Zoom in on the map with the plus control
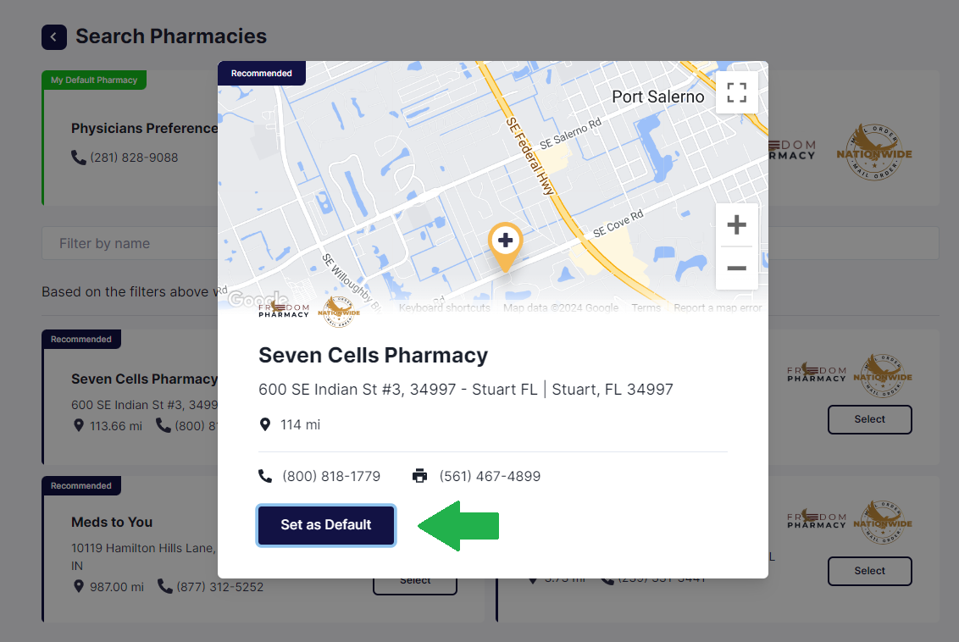Image resolution: width=959 pixels, height=642 pixels. pos(736,224)
